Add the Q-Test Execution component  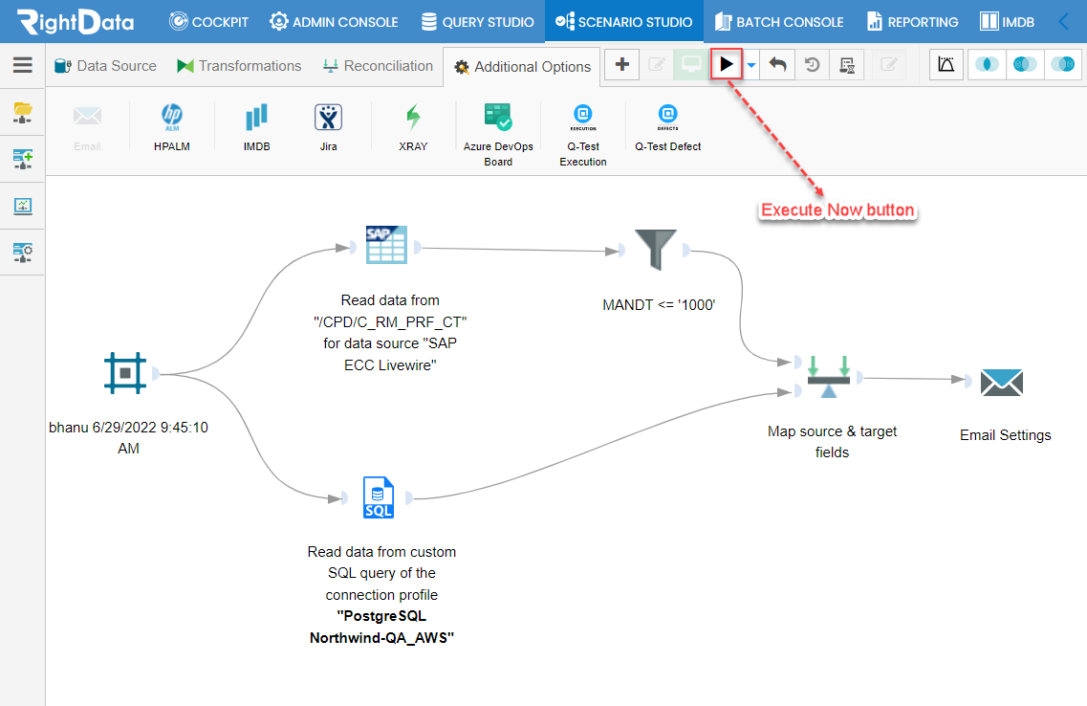click(583, 135)
